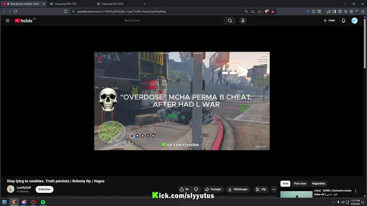The width and height of the screenshot is (367, 206).
Task: Click the video title Stop lying to newbies
Action: [x=56, y=181]
